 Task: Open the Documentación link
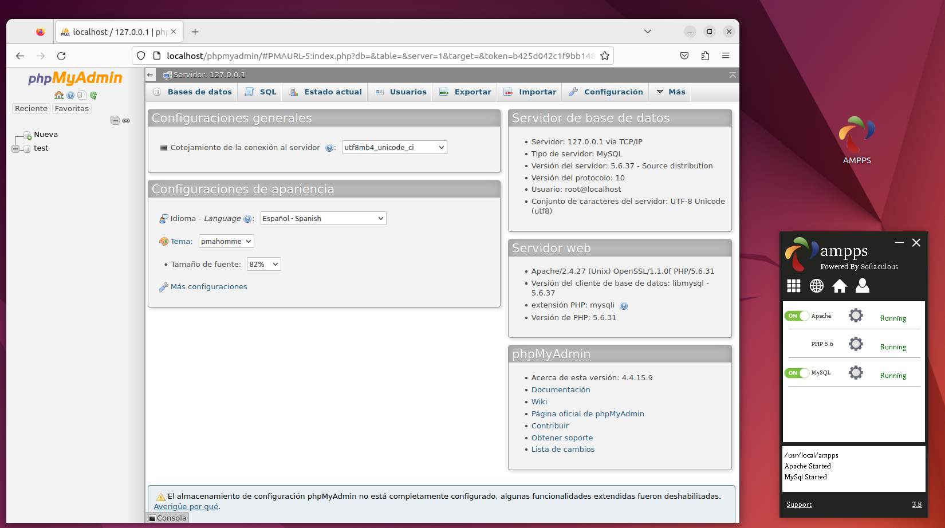pyautogui.click(x=561, y=389)
